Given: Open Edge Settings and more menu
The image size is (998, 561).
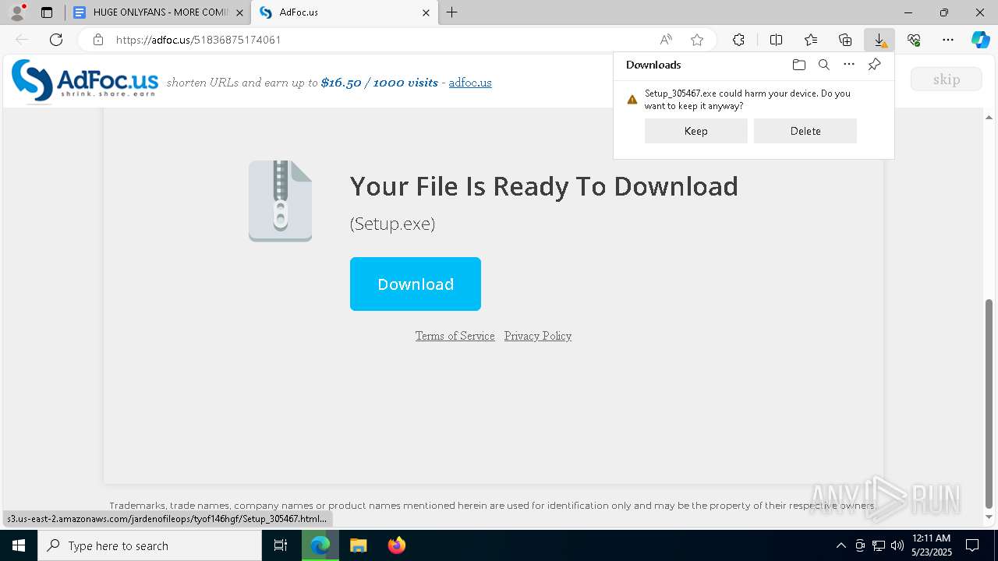Looking at the screenshot, I should [x=948, y=40].
